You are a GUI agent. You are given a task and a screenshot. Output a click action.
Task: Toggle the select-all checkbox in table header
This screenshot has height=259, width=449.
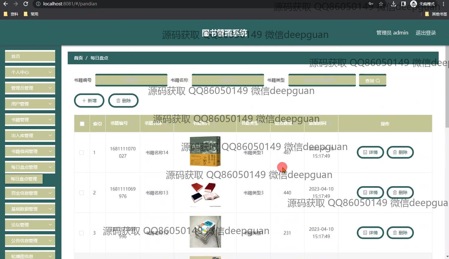(x=82, y=124)
